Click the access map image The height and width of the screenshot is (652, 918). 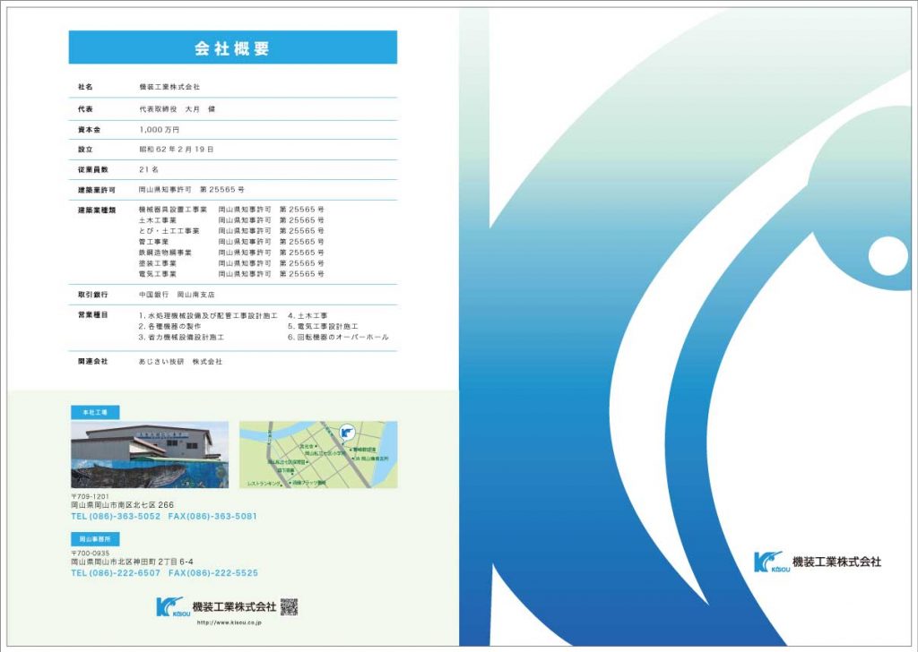[317, 455]
